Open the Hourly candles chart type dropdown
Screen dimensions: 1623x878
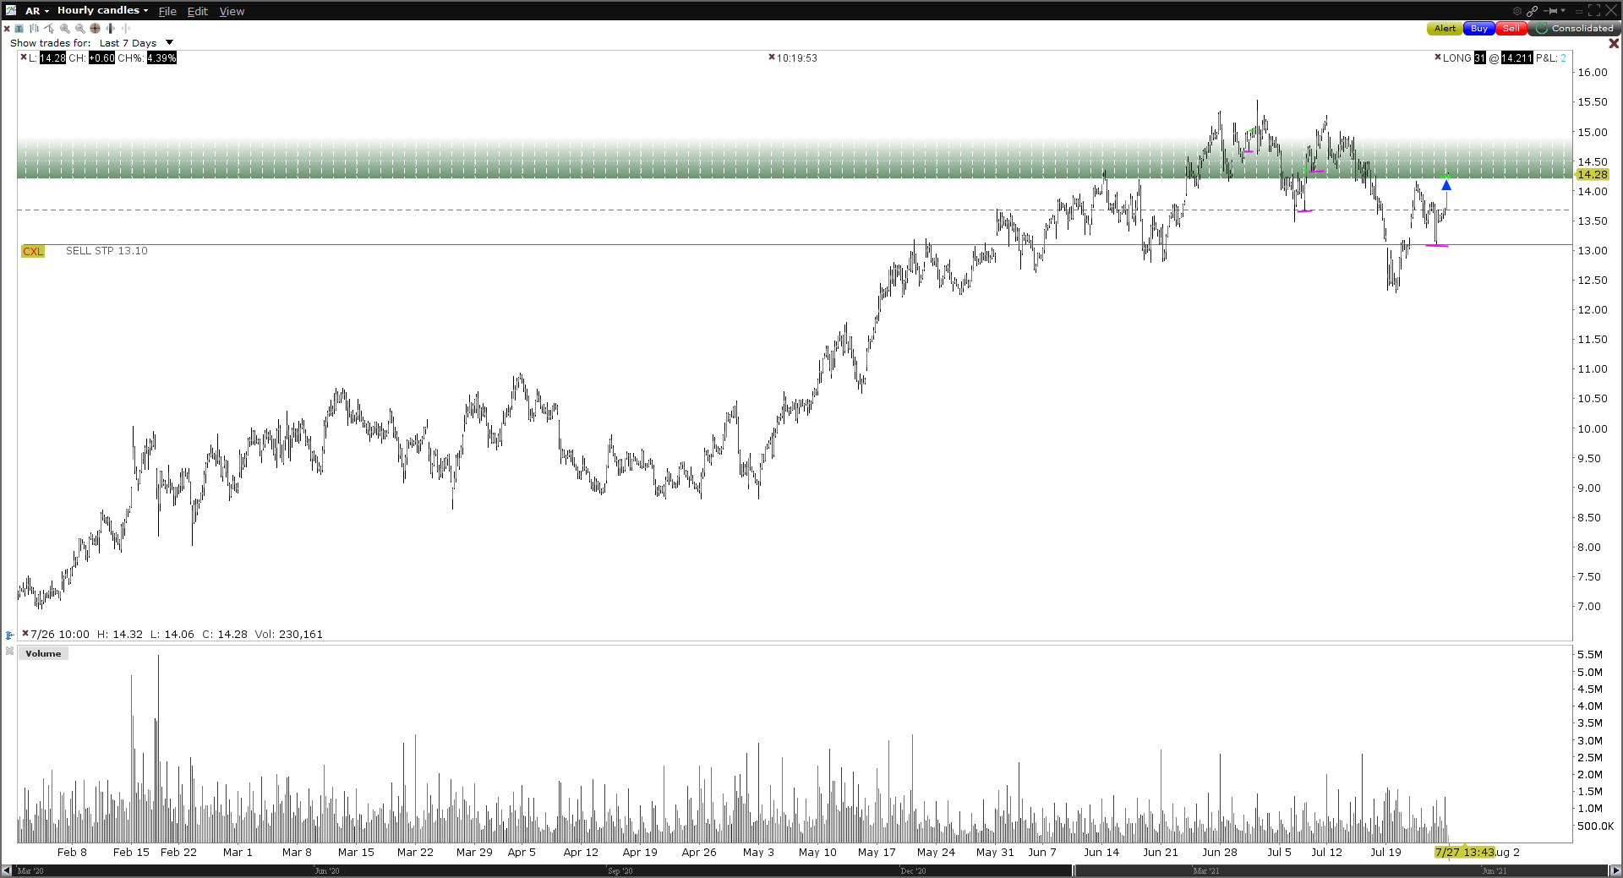coord(102,11)
